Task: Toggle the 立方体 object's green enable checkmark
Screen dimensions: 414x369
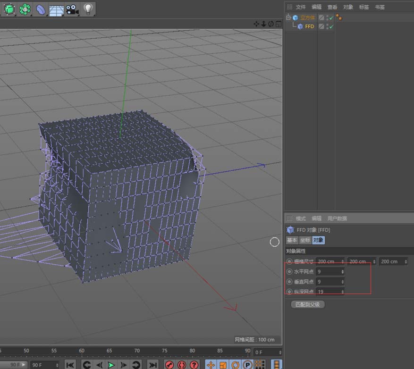Action: [x=331, y=17]
